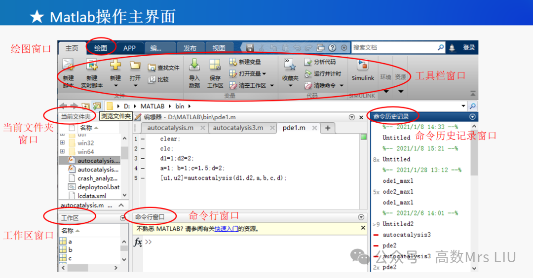Click the help question mark icon
The image size is (533, 278).
(x=332, y=48)
